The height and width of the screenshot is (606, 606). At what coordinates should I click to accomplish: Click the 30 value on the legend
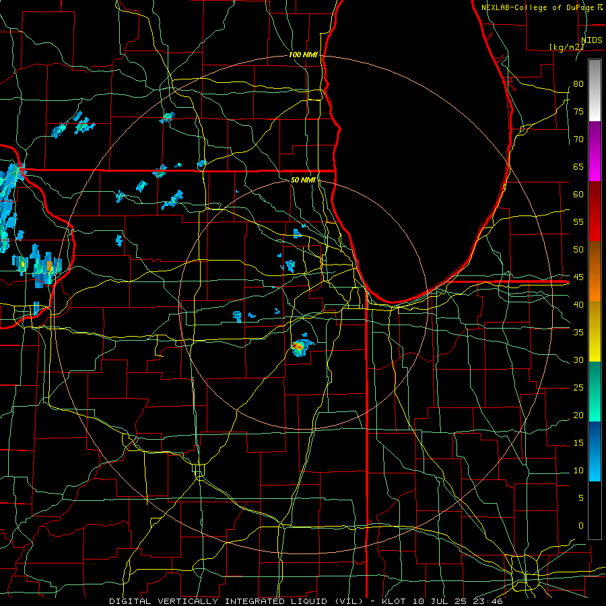[578, 360]
